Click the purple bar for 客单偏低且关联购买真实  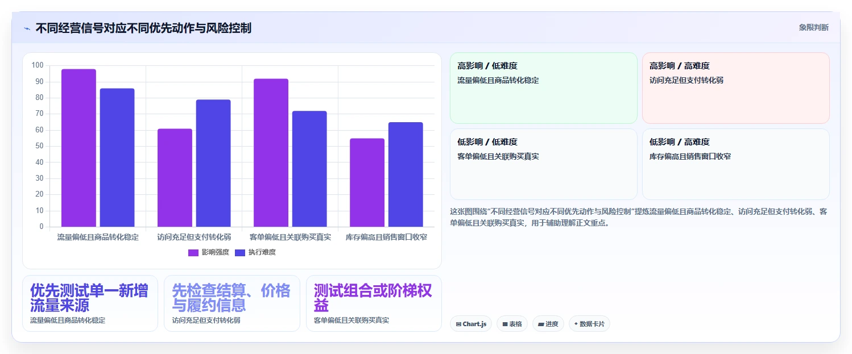(x=271, y=153)
